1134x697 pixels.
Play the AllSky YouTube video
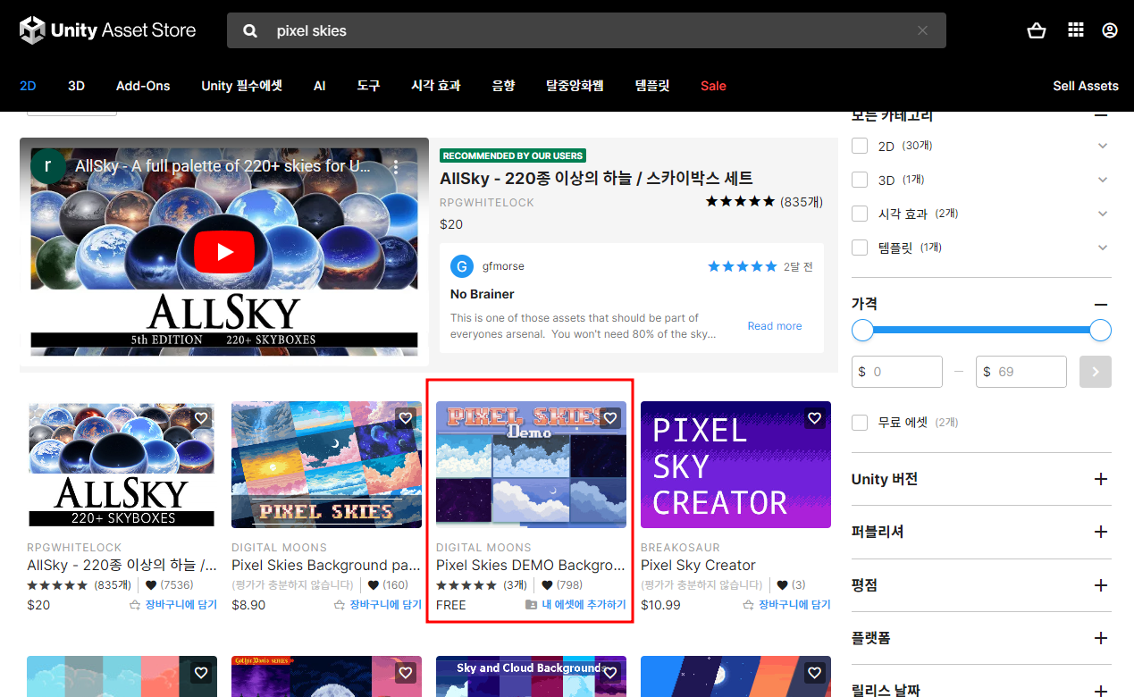pyautogui.click(x=224, y=253)
